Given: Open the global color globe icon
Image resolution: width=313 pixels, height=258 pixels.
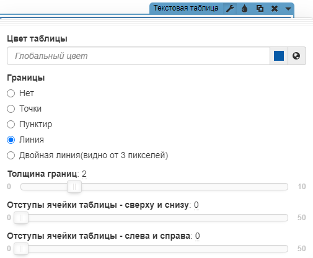Looking at the screenshot, I should click(x=296, y=56).
